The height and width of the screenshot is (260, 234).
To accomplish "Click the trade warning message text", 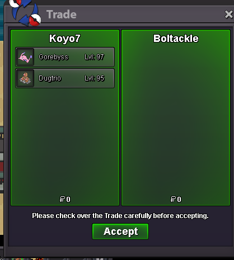I will coord(120,216).
